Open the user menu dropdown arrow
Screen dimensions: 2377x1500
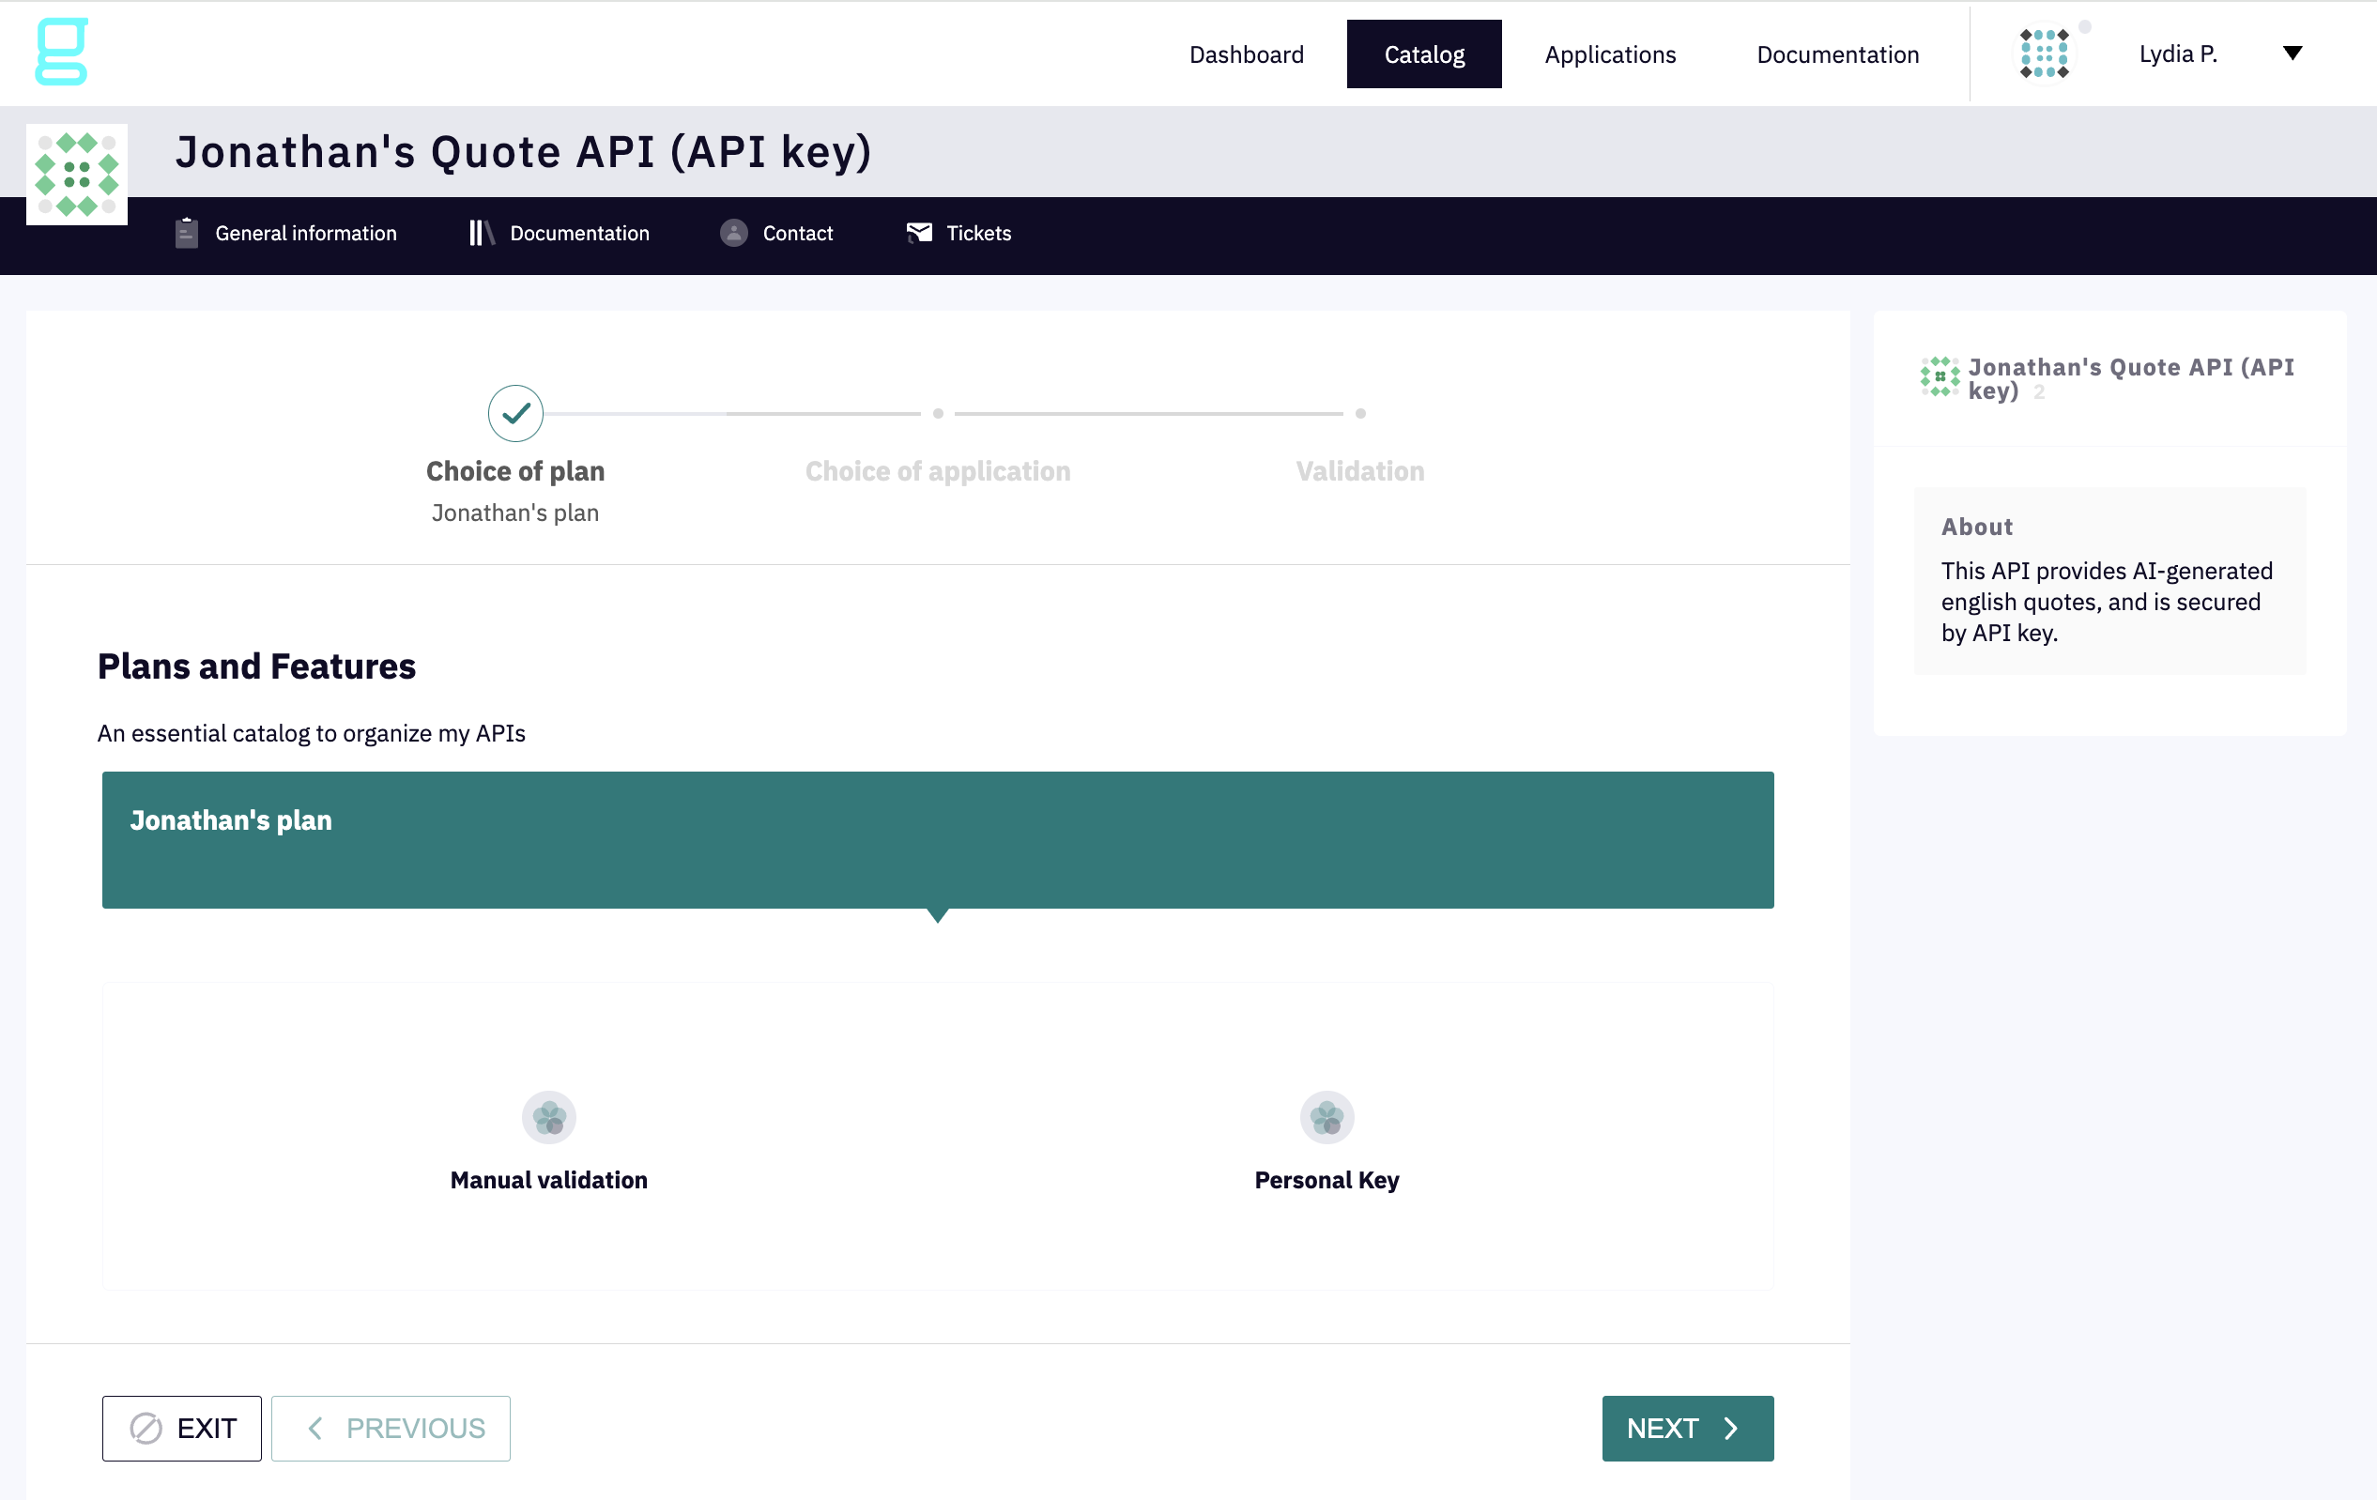coord(2293,54)
